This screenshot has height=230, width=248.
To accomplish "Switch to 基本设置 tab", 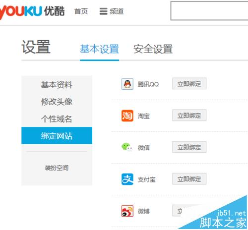I will (100, 49).
